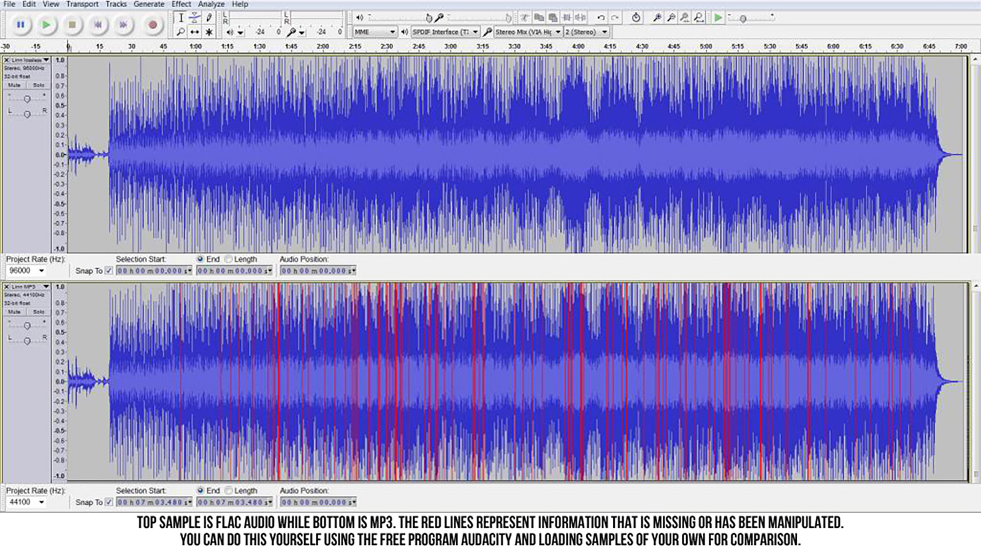Open the MME audio host dropdown

(375, 32)
